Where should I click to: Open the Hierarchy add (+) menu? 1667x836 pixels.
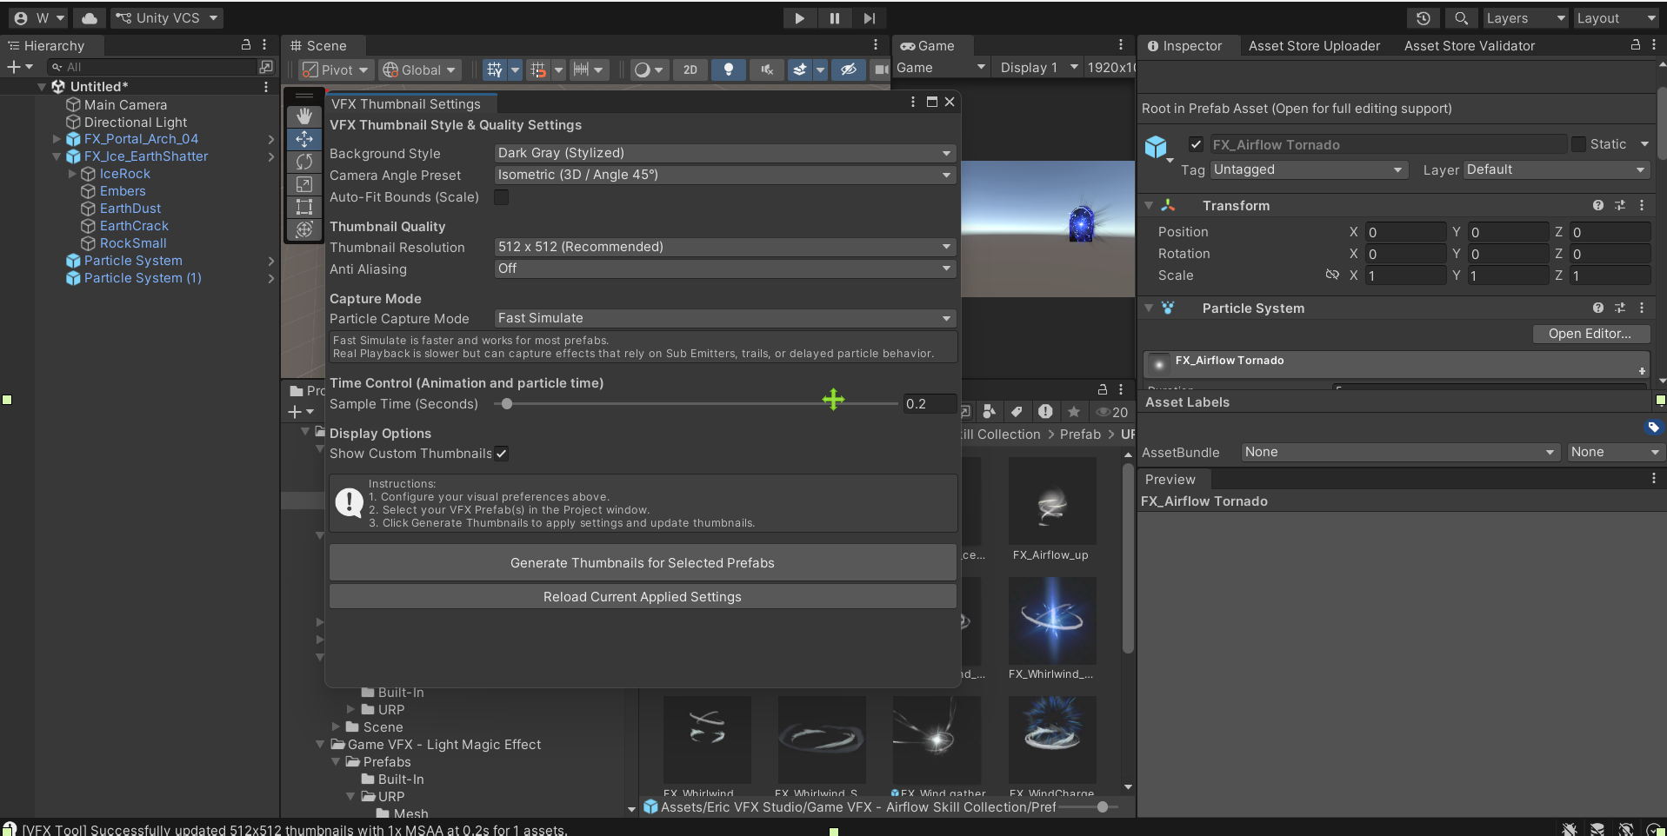(19, 67)
